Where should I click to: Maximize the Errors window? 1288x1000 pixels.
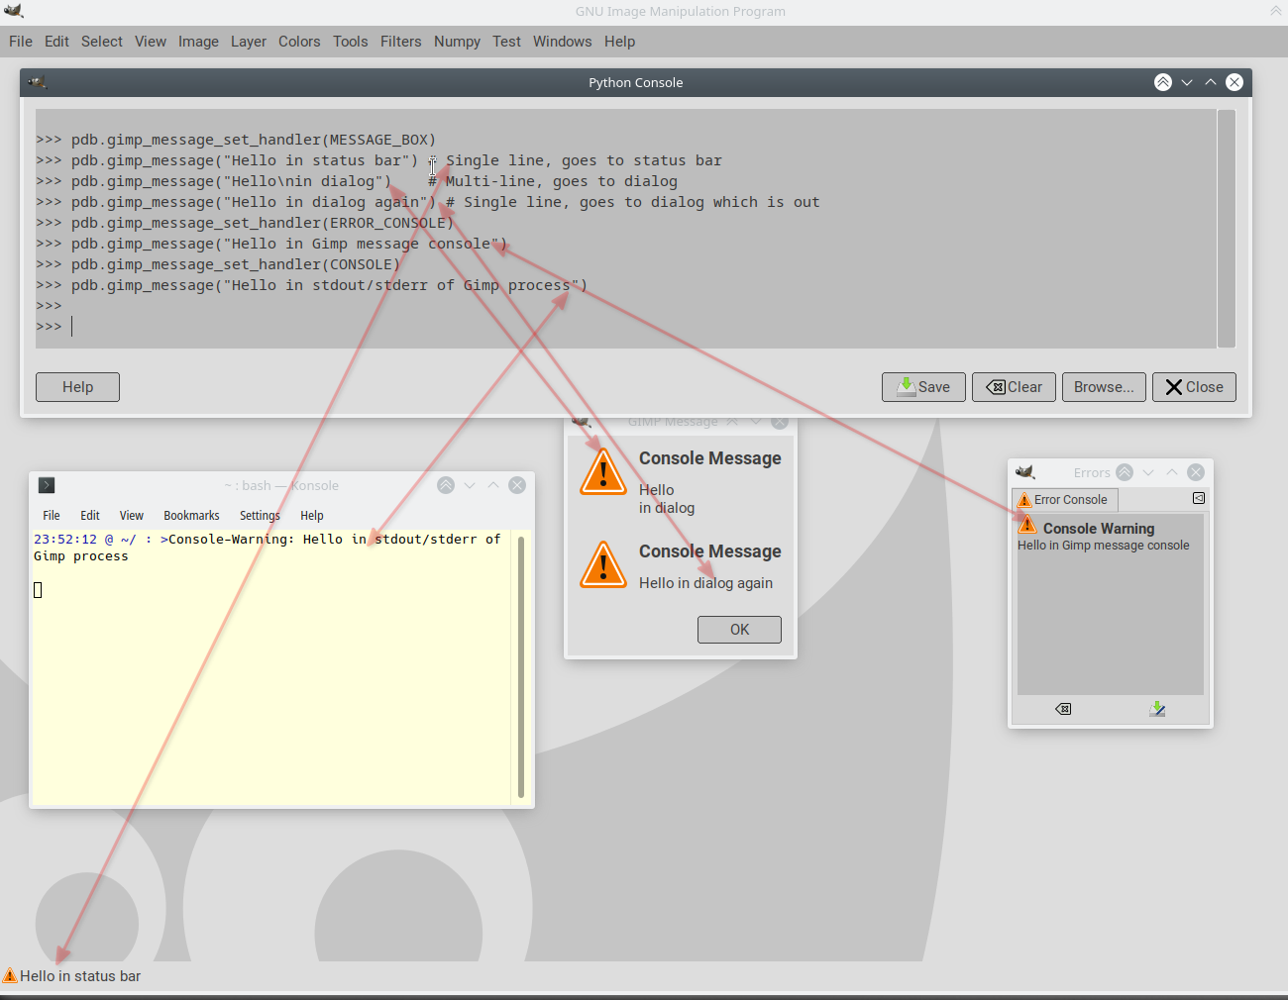(1172, 472)
